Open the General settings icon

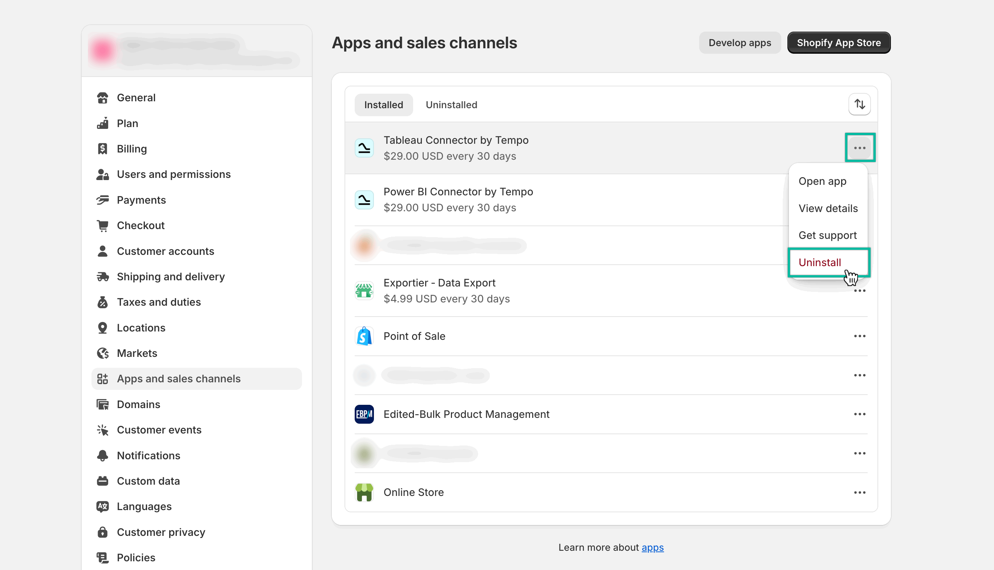pyautogui.click(x=102, y=97)
